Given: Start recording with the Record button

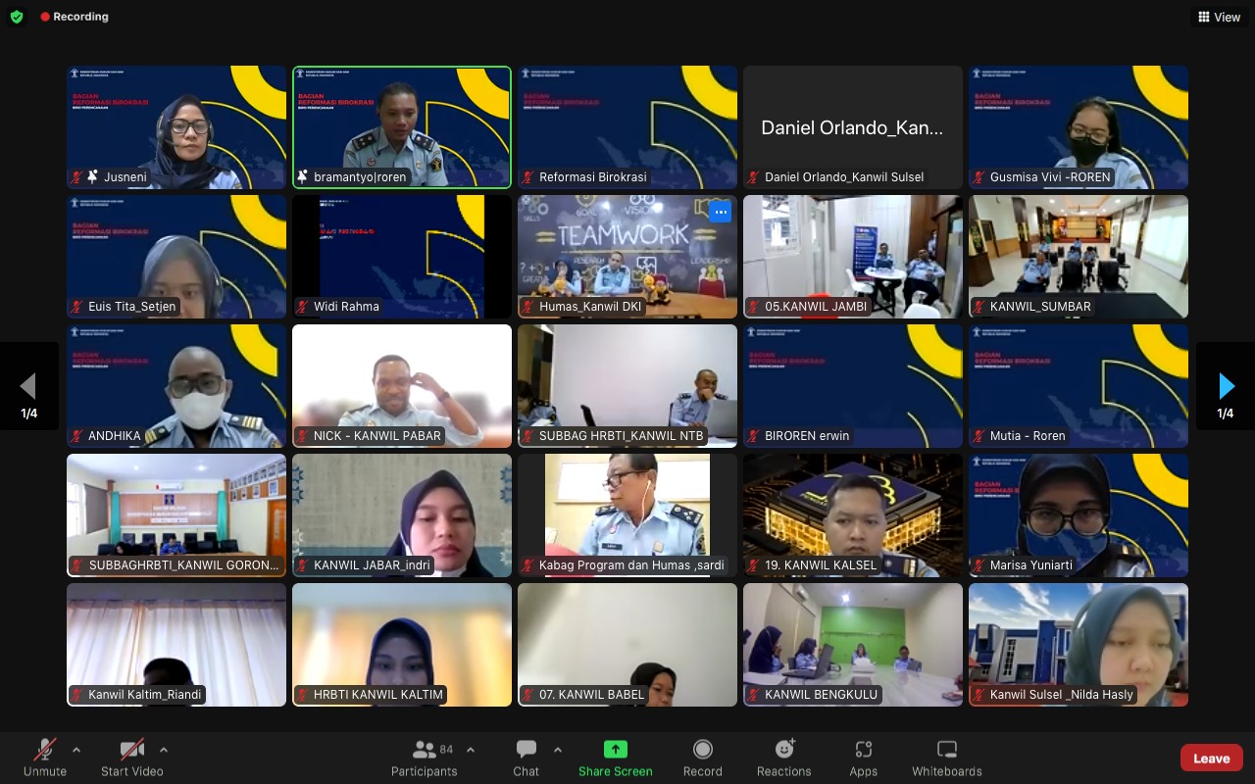Looking at the screenshot, I should (x=702, y=757).
